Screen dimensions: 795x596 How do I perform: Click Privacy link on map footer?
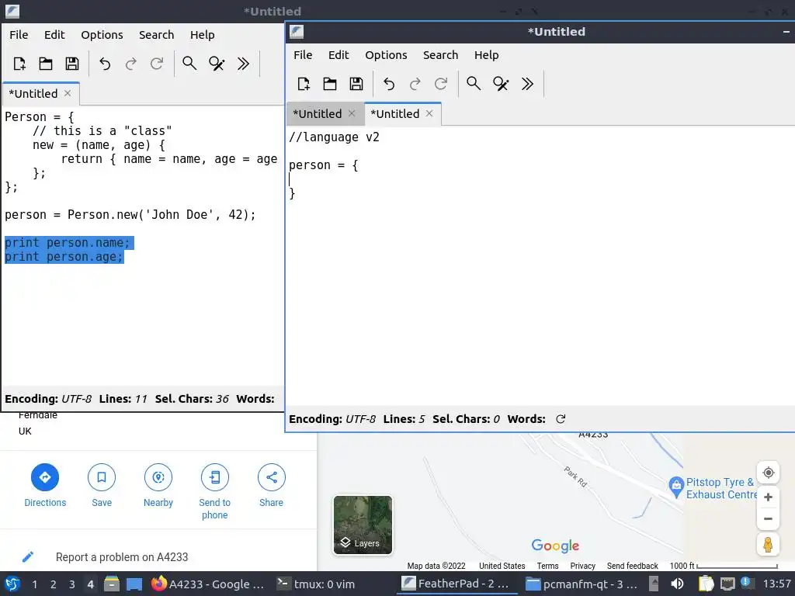click(582, 566)
